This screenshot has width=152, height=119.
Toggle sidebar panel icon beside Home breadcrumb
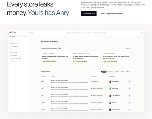[29, 33]
